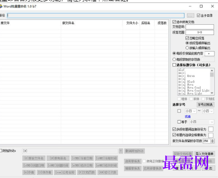The image size is (218, 178).
Task: Click the 段落范围 field showing 1-3
Action: (200, 33)
